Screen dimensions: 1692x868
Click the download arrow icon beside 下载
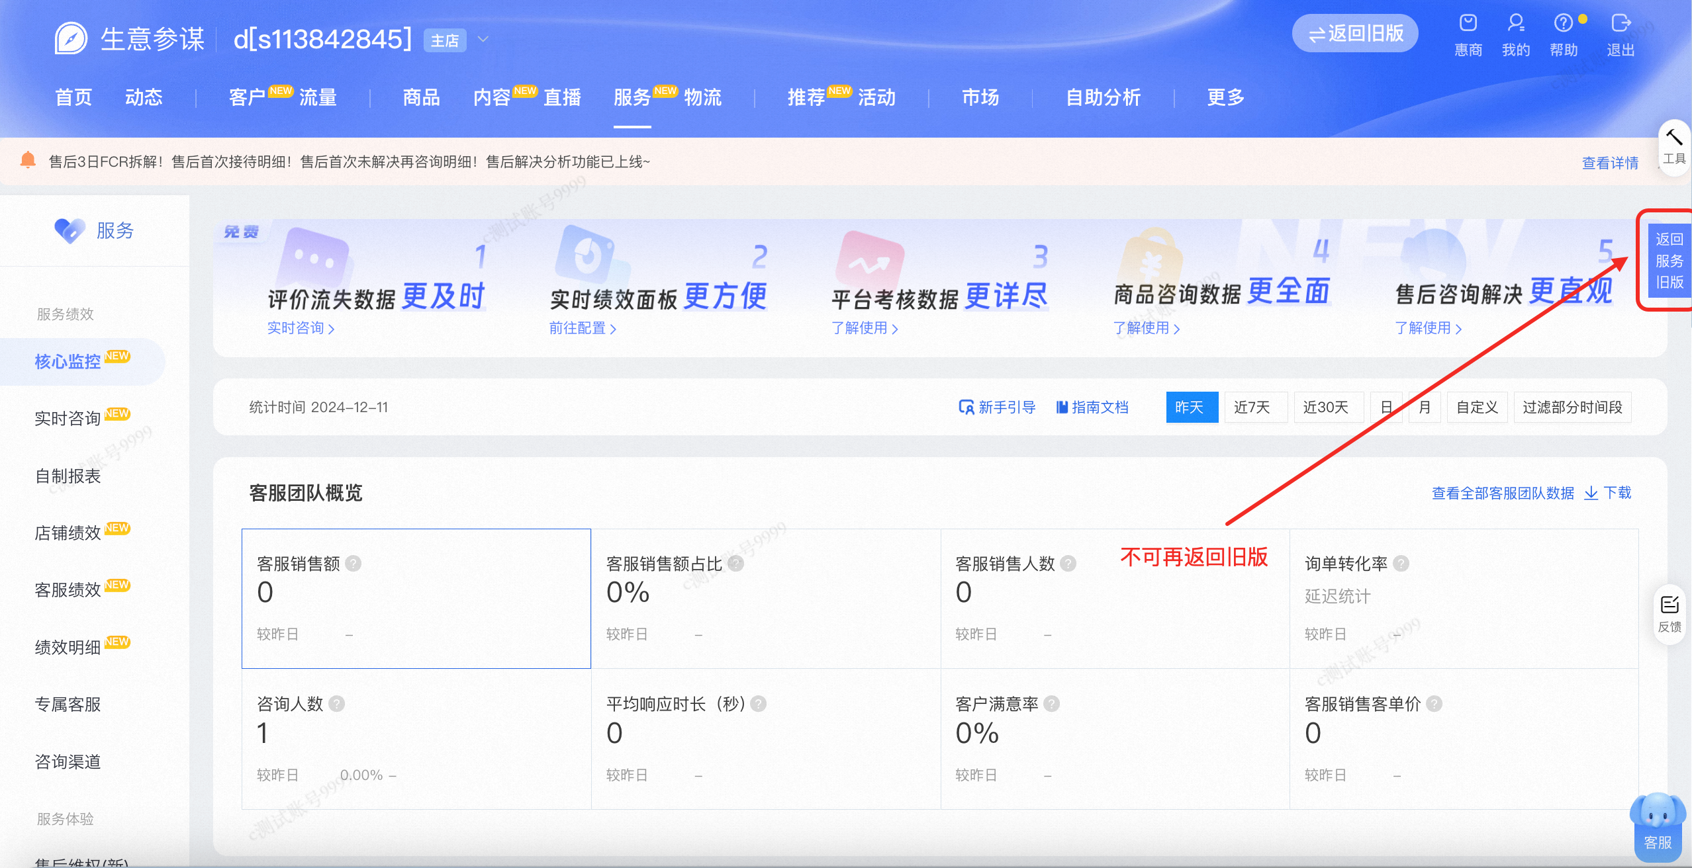tap(1591, 493)
